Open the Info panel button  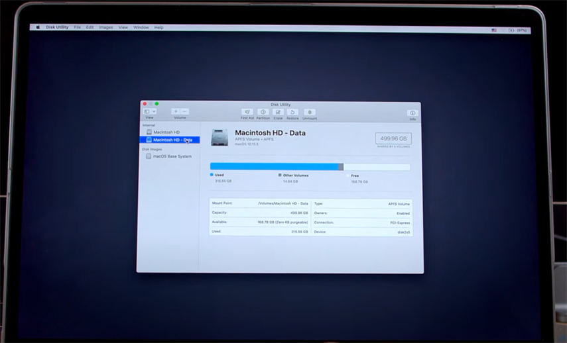click(x=412, y=113)
